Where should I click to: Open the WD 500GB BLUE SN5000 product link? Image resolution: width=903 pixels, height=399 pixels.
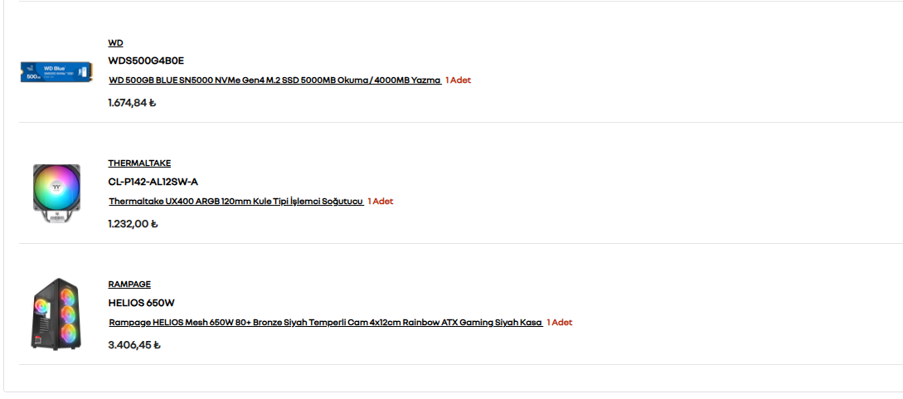[x=274, y=80]
